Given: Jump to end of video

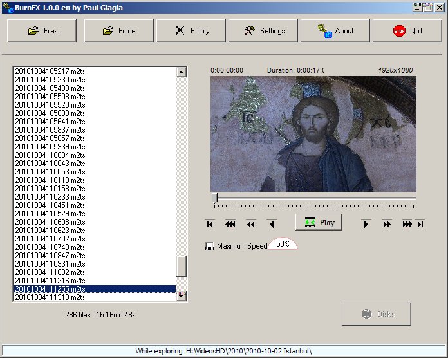Looking at the screenshot, I should 420,224.
